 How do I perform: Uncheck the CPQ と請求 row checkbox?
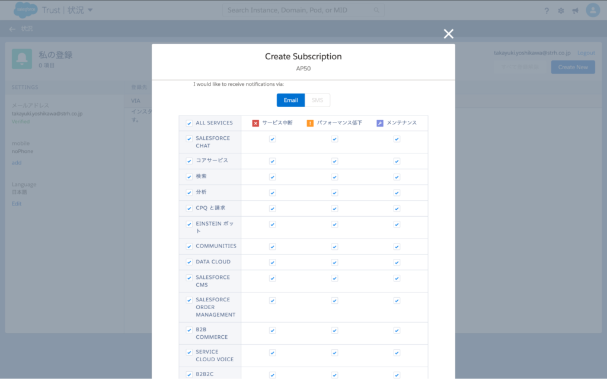189,208
